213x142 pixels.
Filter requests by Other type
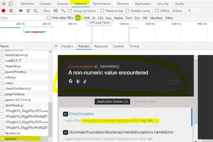click(x=169, y=18)
